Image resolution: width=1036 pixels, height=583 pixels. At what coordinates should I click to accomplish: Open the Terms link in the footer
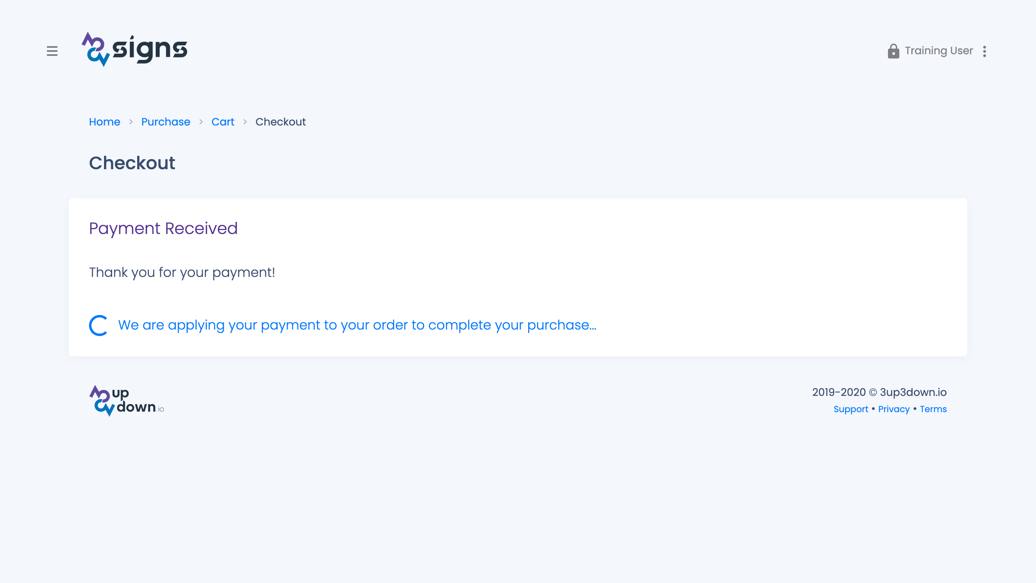pyautogui.click(x=933, y=409)
